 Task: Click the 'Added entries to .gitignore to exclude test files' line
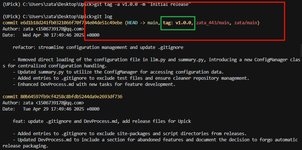click(131, 78)
